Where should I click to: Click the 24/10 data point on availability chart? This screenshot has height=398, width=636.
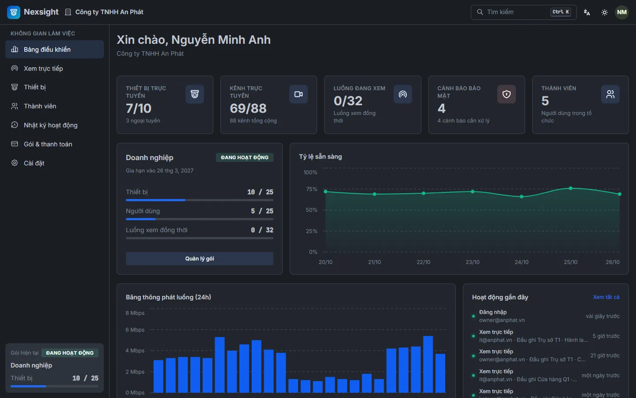point(522,196)
